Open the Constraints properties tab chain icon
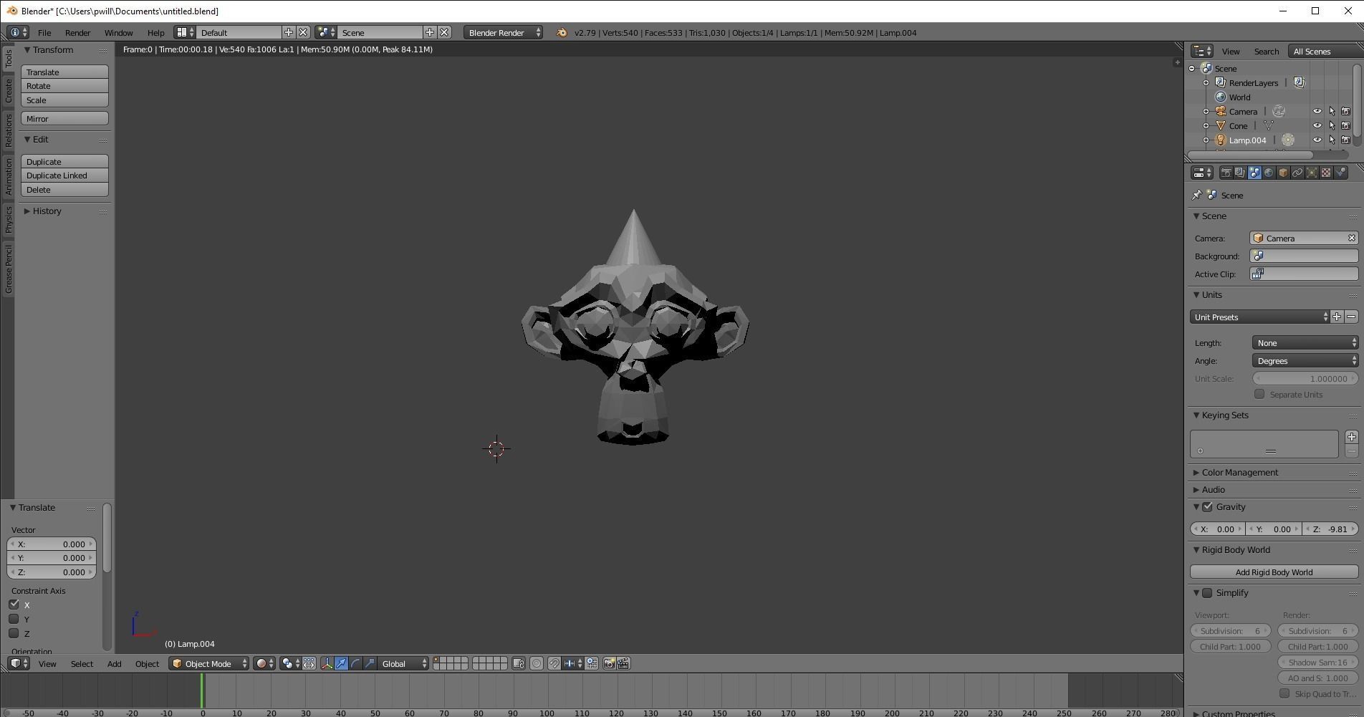This screenshot has width=1364, height=717. pyautogui.click(x=1297, y=173)
